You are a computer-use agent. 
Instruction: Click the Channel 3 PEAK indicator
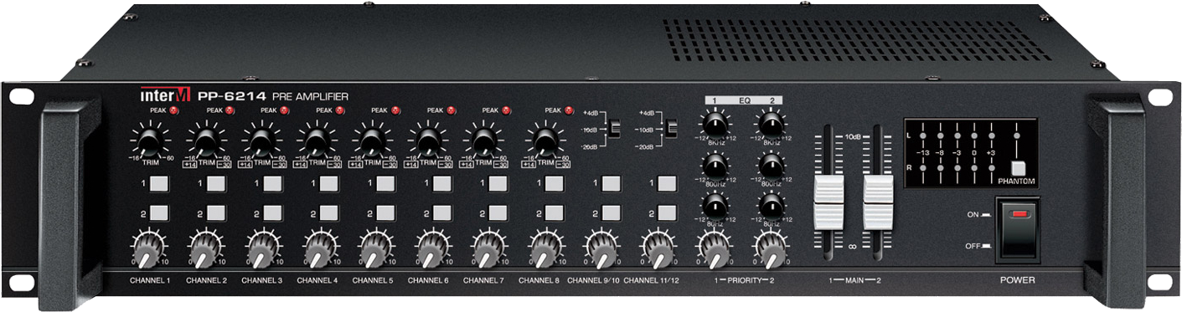click(284, 110)
